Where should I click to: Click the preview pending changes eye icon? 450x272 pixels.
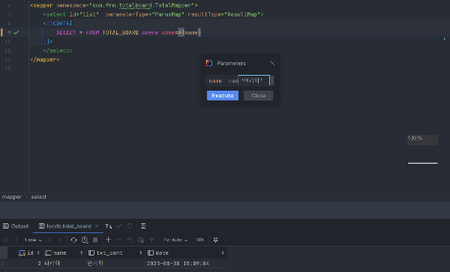tap(141, 240)
